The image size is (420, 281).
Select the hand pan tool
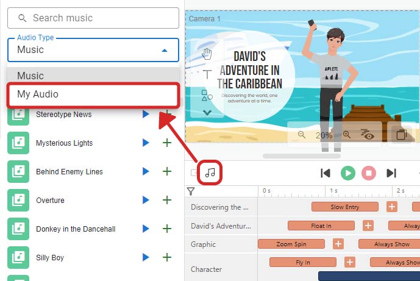pyautogui.click(x=207, y=54)
